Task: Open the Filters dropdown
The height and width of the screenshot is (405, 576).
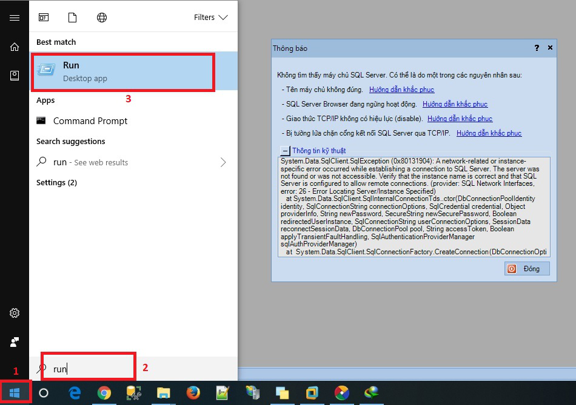Action: click(211, 17)
